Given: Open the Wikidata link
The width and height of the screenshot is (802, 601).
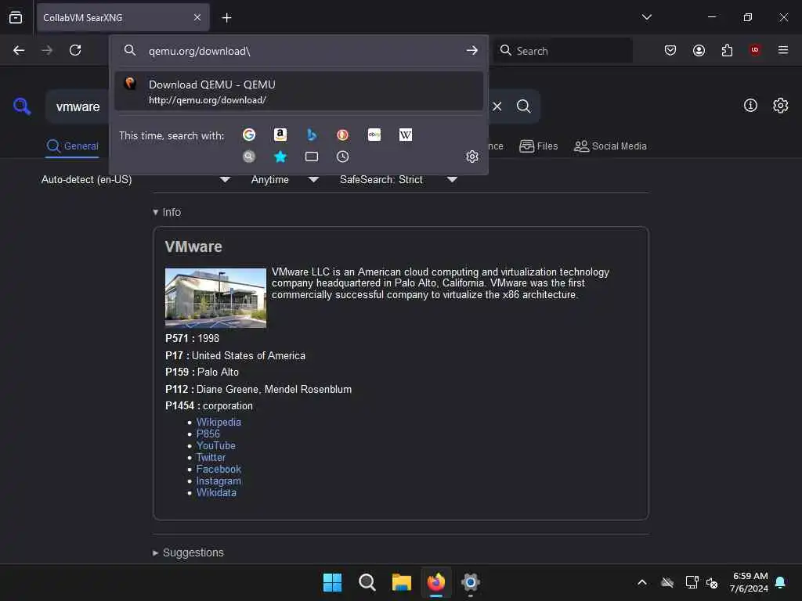Looking at the screenshot, I should (x=216, y=493).
